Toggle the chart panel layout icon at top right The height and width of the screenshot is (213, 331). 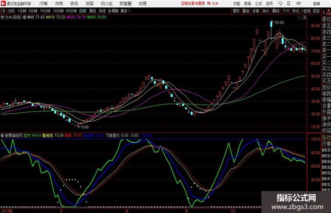click(304, 17)
